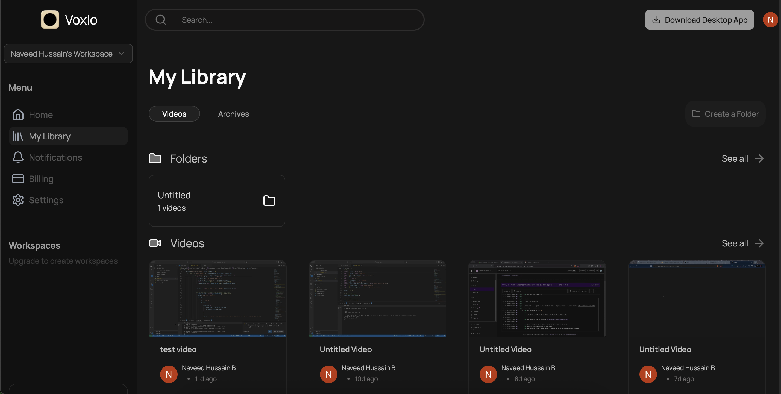
Task: Click the Create a Folder button
Action: [x=725, y=114]
